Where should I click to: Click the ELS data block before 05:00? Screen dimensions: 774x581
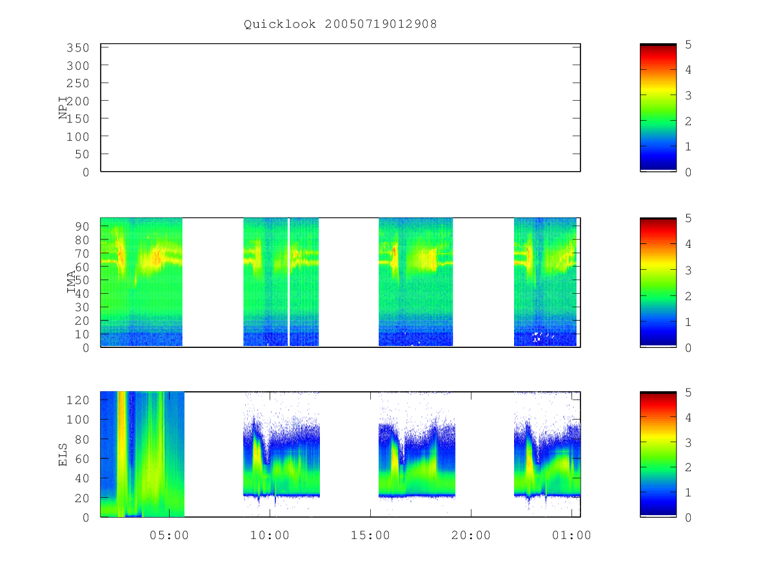(143, 454)
